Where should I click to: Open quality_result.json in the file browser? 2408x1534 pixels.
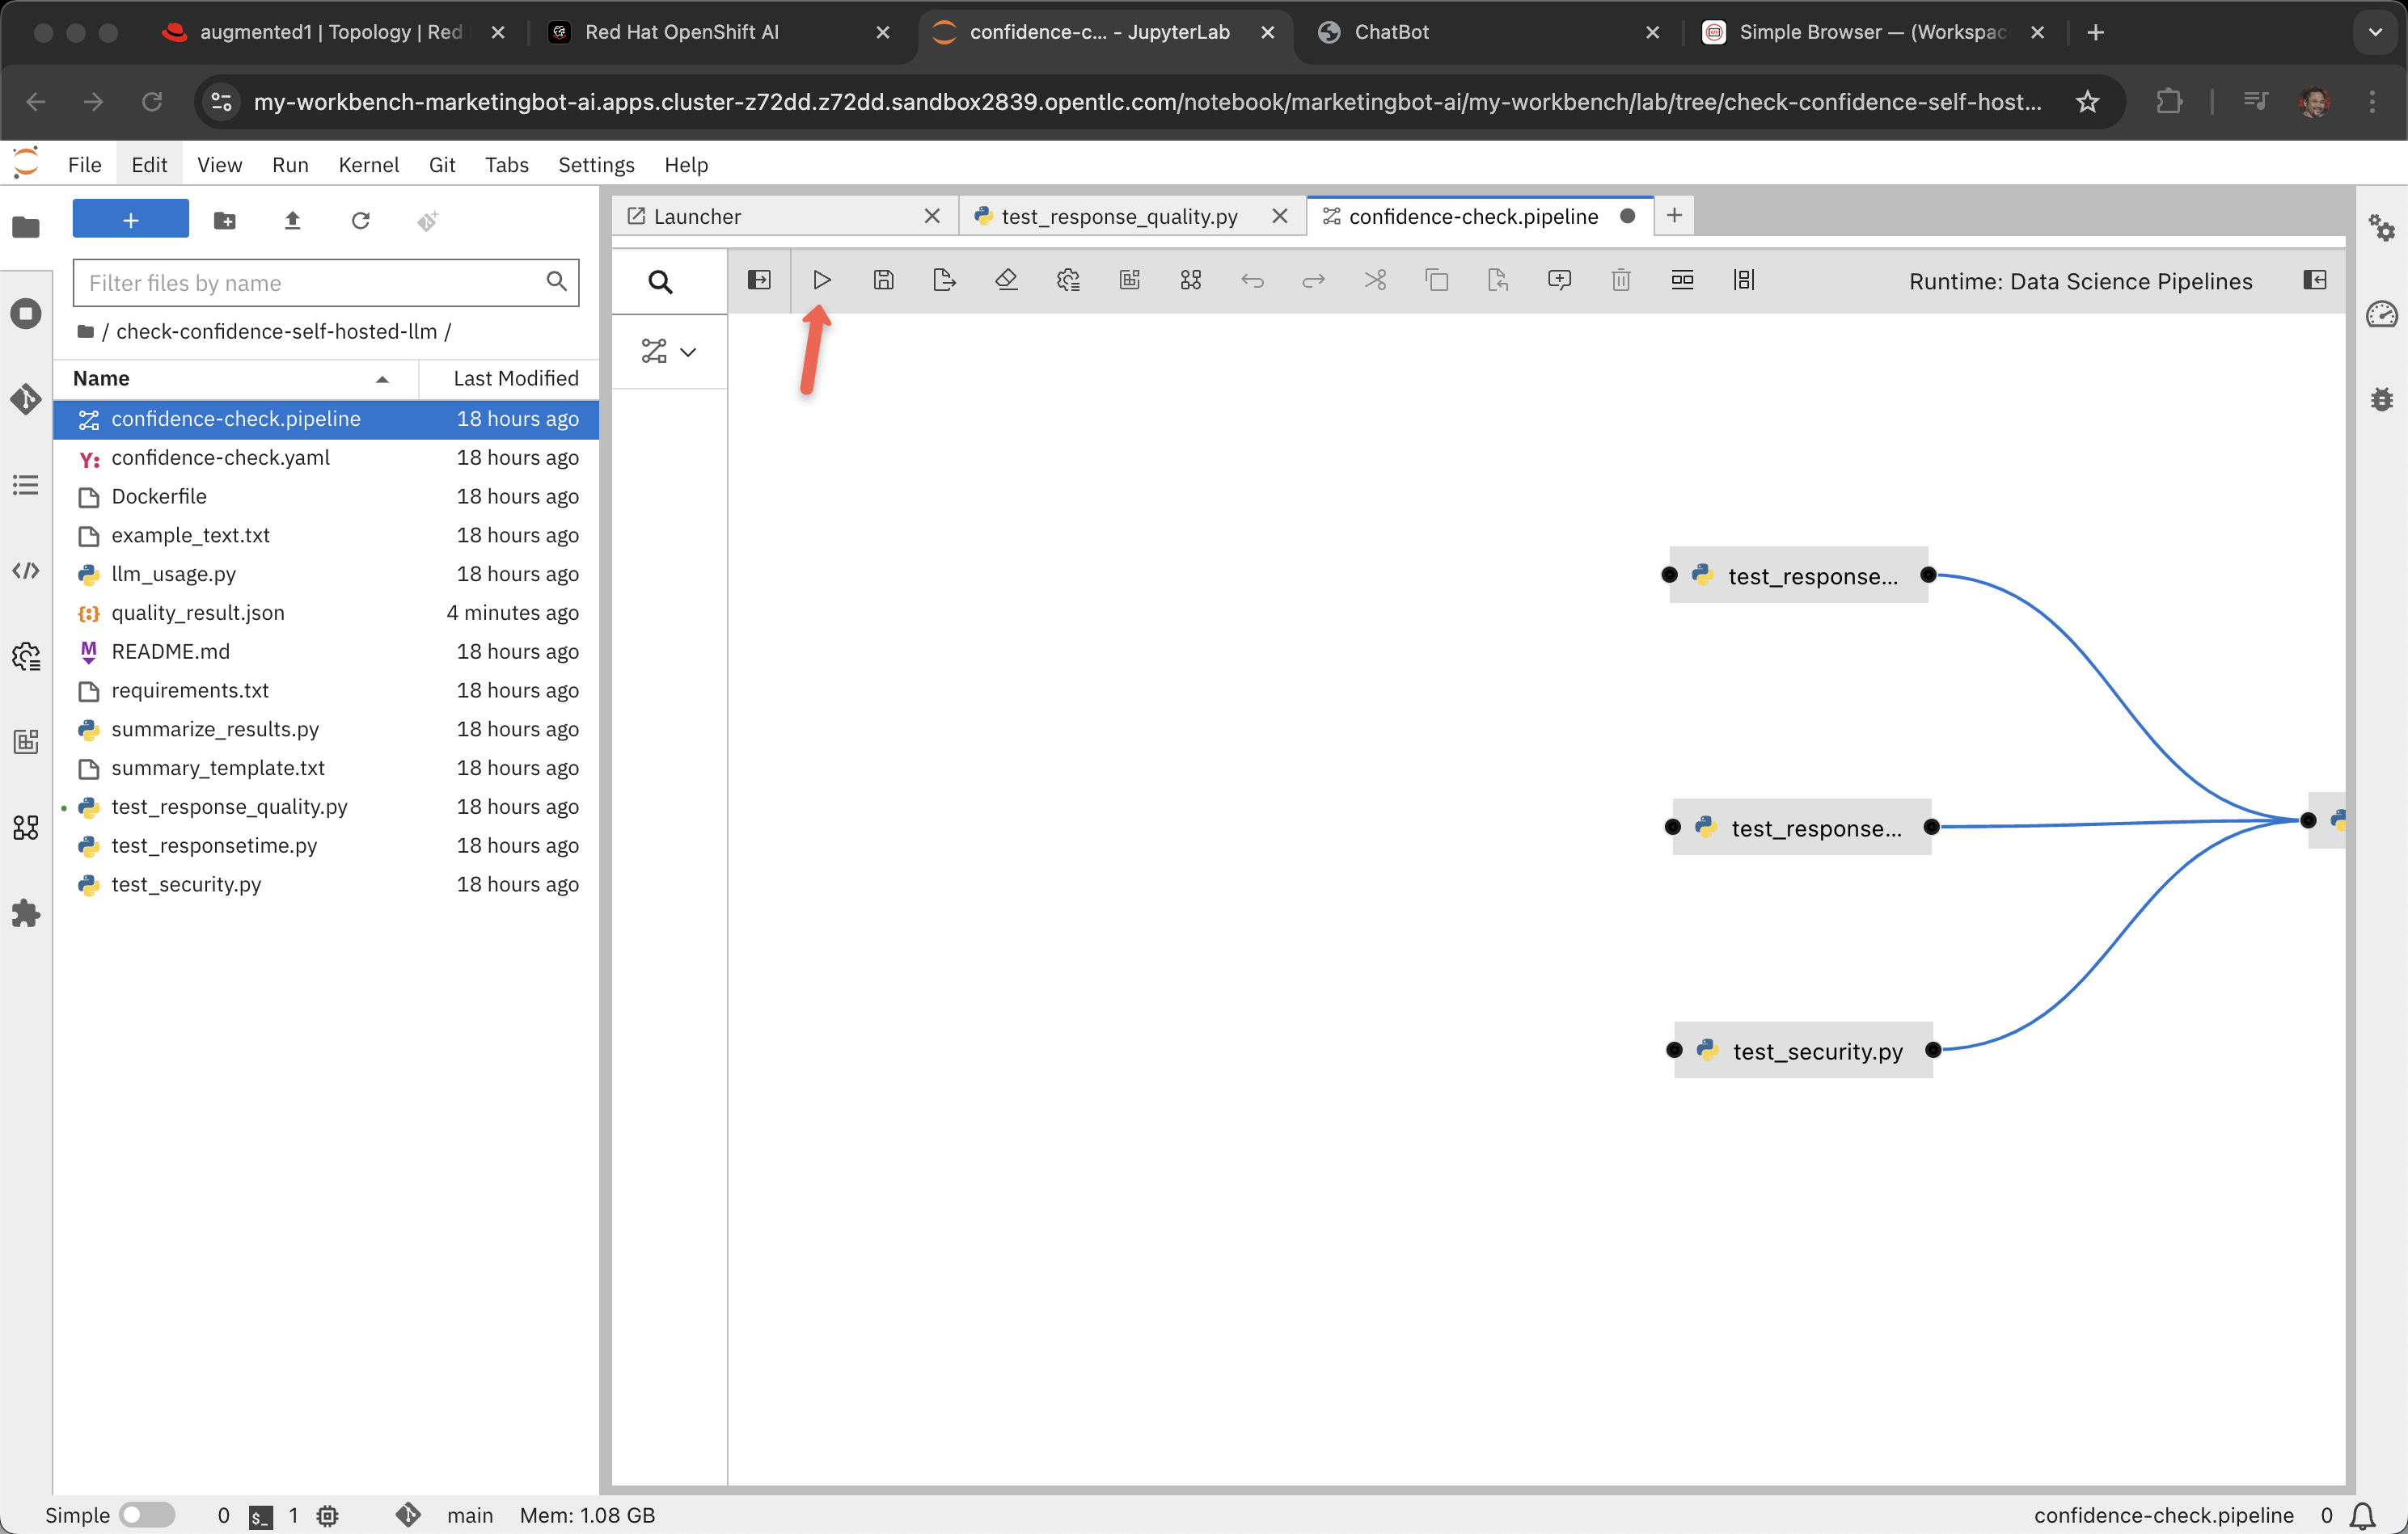(x=198, y=613)
